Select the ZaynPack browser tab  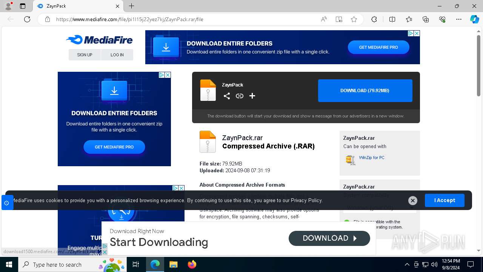(78, 6)
